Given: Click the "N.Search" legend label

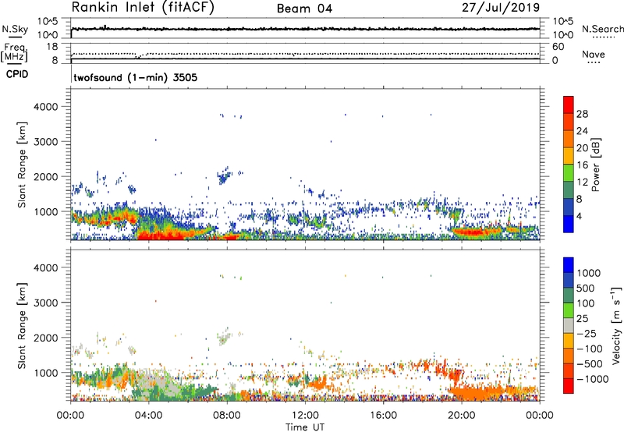Looking at the screenshot, I should (x=602, y=29).
